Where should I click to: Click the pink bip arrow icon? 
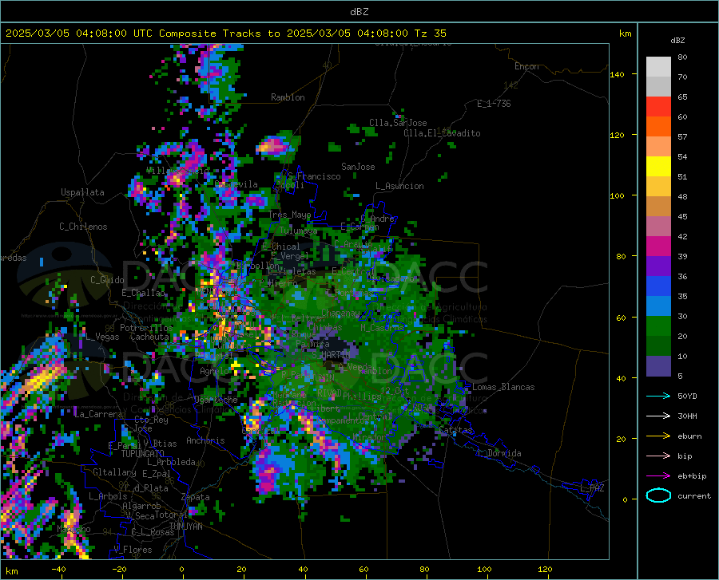pyautogui.click(x=658, y=456)
